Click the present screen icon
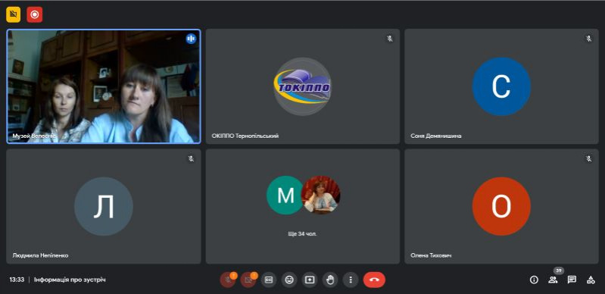The image size is (605, 294). click(310, 280)
